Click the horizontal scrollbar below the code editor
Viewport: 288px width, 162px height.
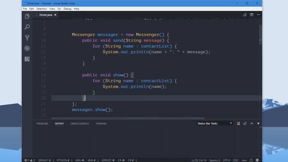point(128,118)
